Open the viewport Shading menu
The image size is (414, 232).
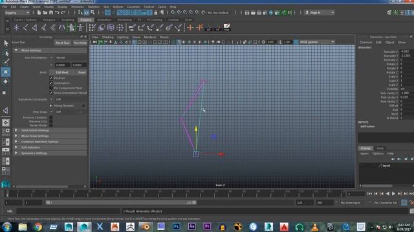[108, 37]
